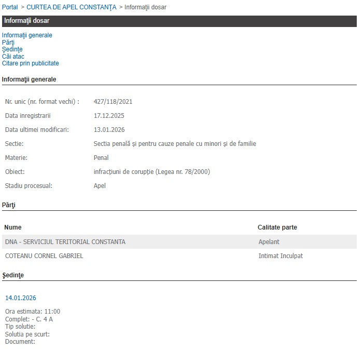Click the registration date 17.12.2025
Viewport: 363px width, 350px height.
pyautogui.click(x=109, y=116)
